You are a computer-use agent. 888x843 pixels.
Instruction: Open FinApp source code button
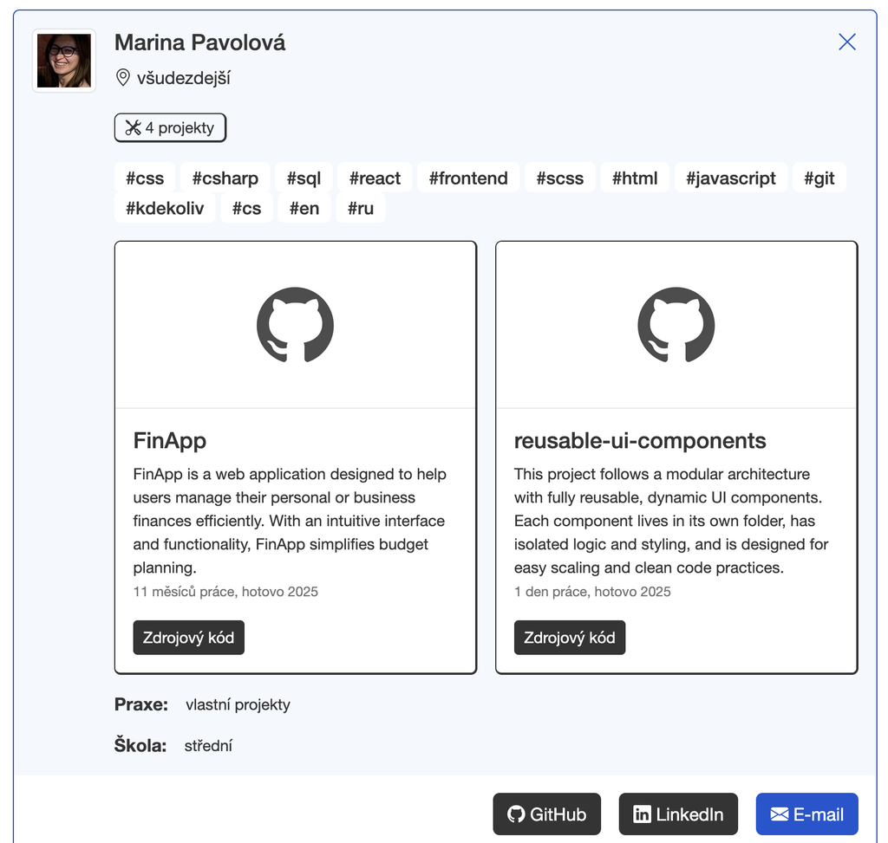(188, 638)
